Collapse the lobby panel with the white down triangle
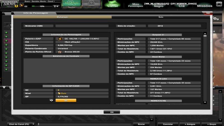This screenshot has height=126, width=224. pyautogui.click(x=4, y=87)
